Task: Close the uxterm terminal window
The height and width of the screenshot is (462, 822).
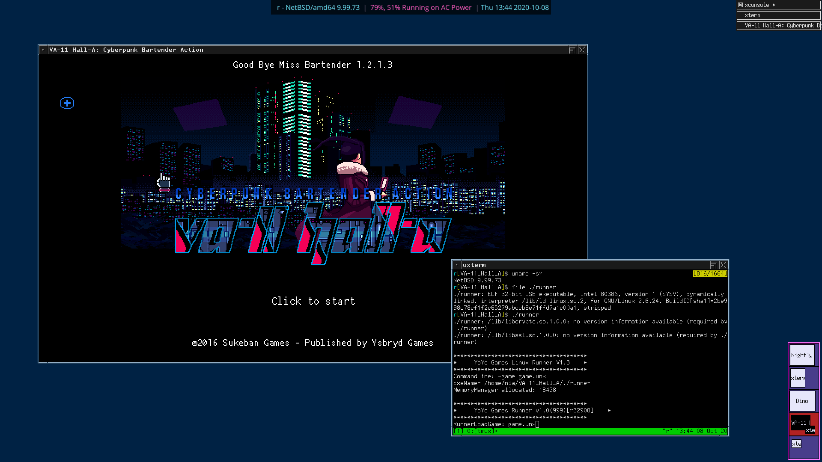Action: [723, 265]
